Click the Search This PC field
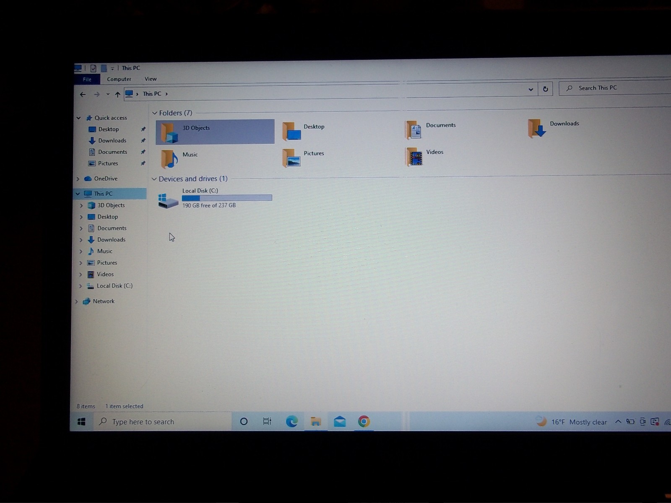 pos(615,88)
